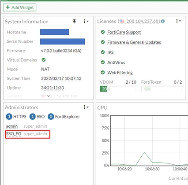Click the System Information widget title
The width and height of the screenshot is (188, 185).
tap(26, 22)
